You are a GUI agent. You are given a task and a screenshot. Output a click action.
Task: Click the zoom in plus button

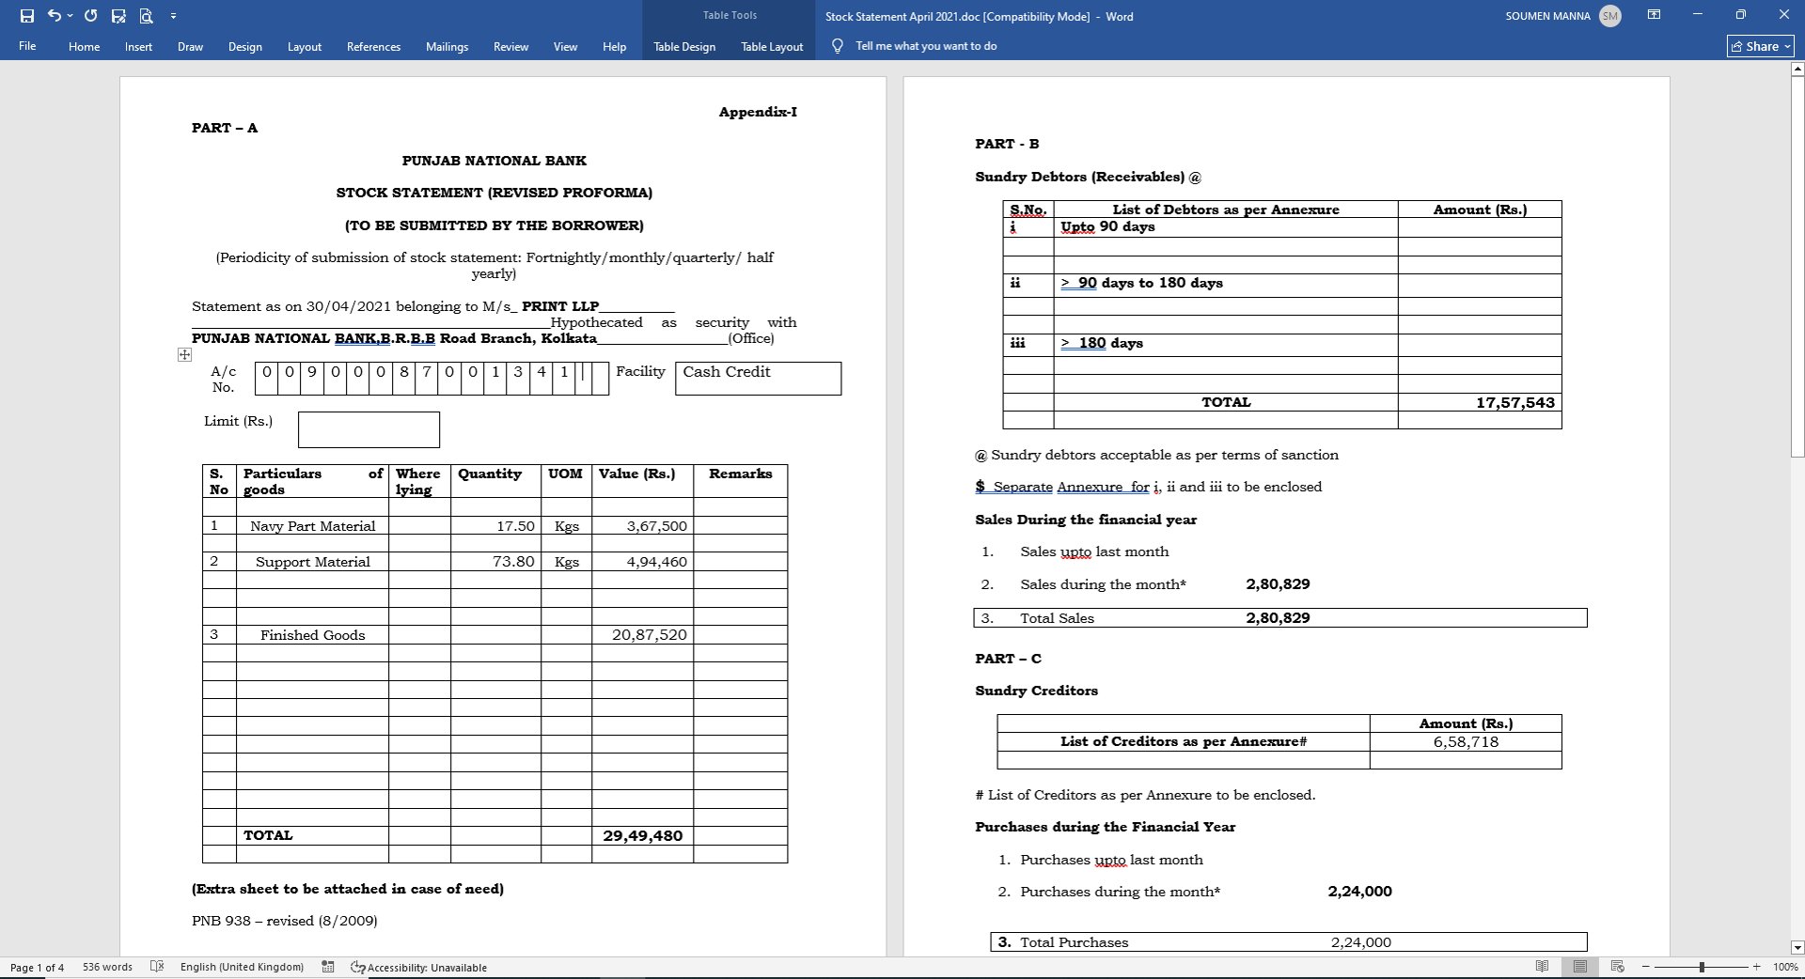1756,967
